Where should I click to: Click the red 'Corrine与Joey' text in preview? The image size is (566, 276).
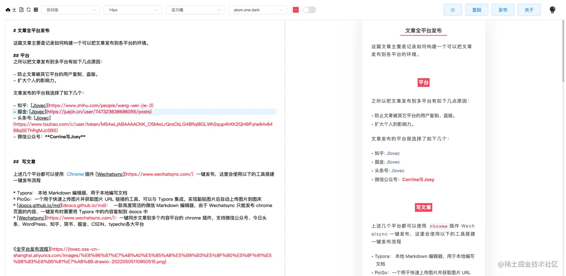418,180
